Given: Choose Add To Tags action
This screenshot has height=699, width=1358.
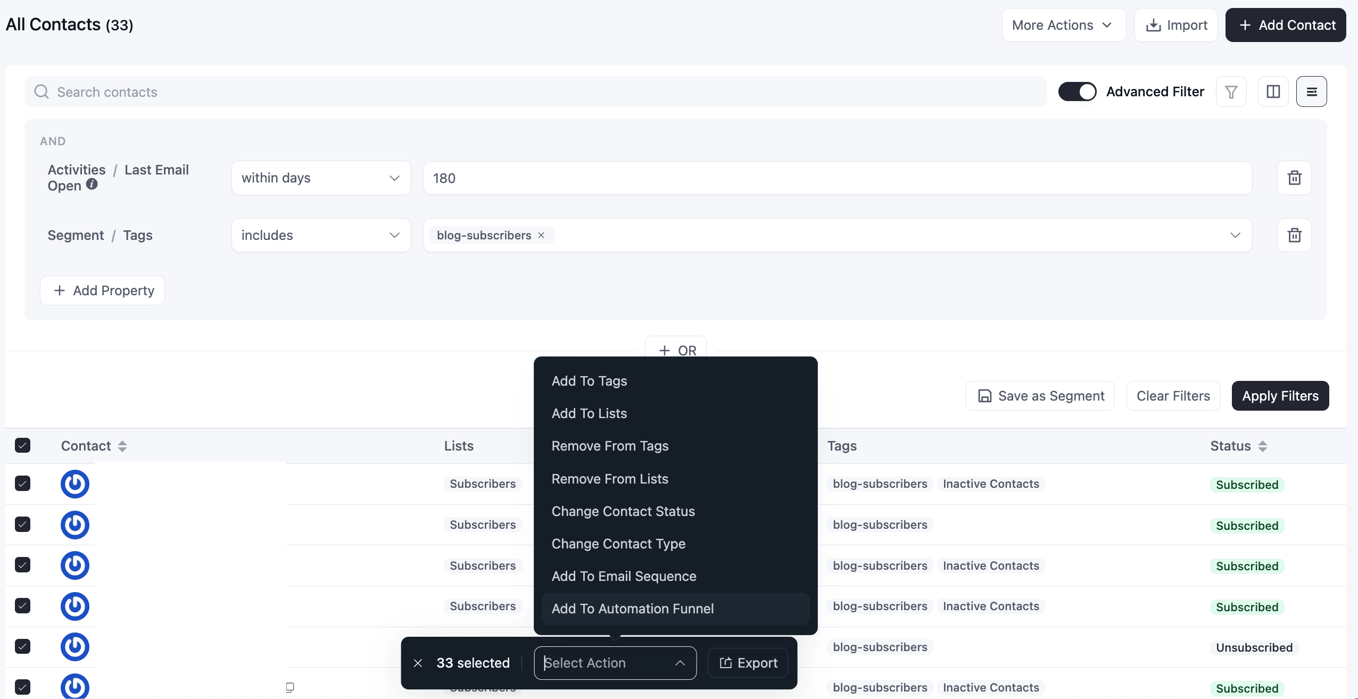Looking at the screenshot, I should coord(675,381).
